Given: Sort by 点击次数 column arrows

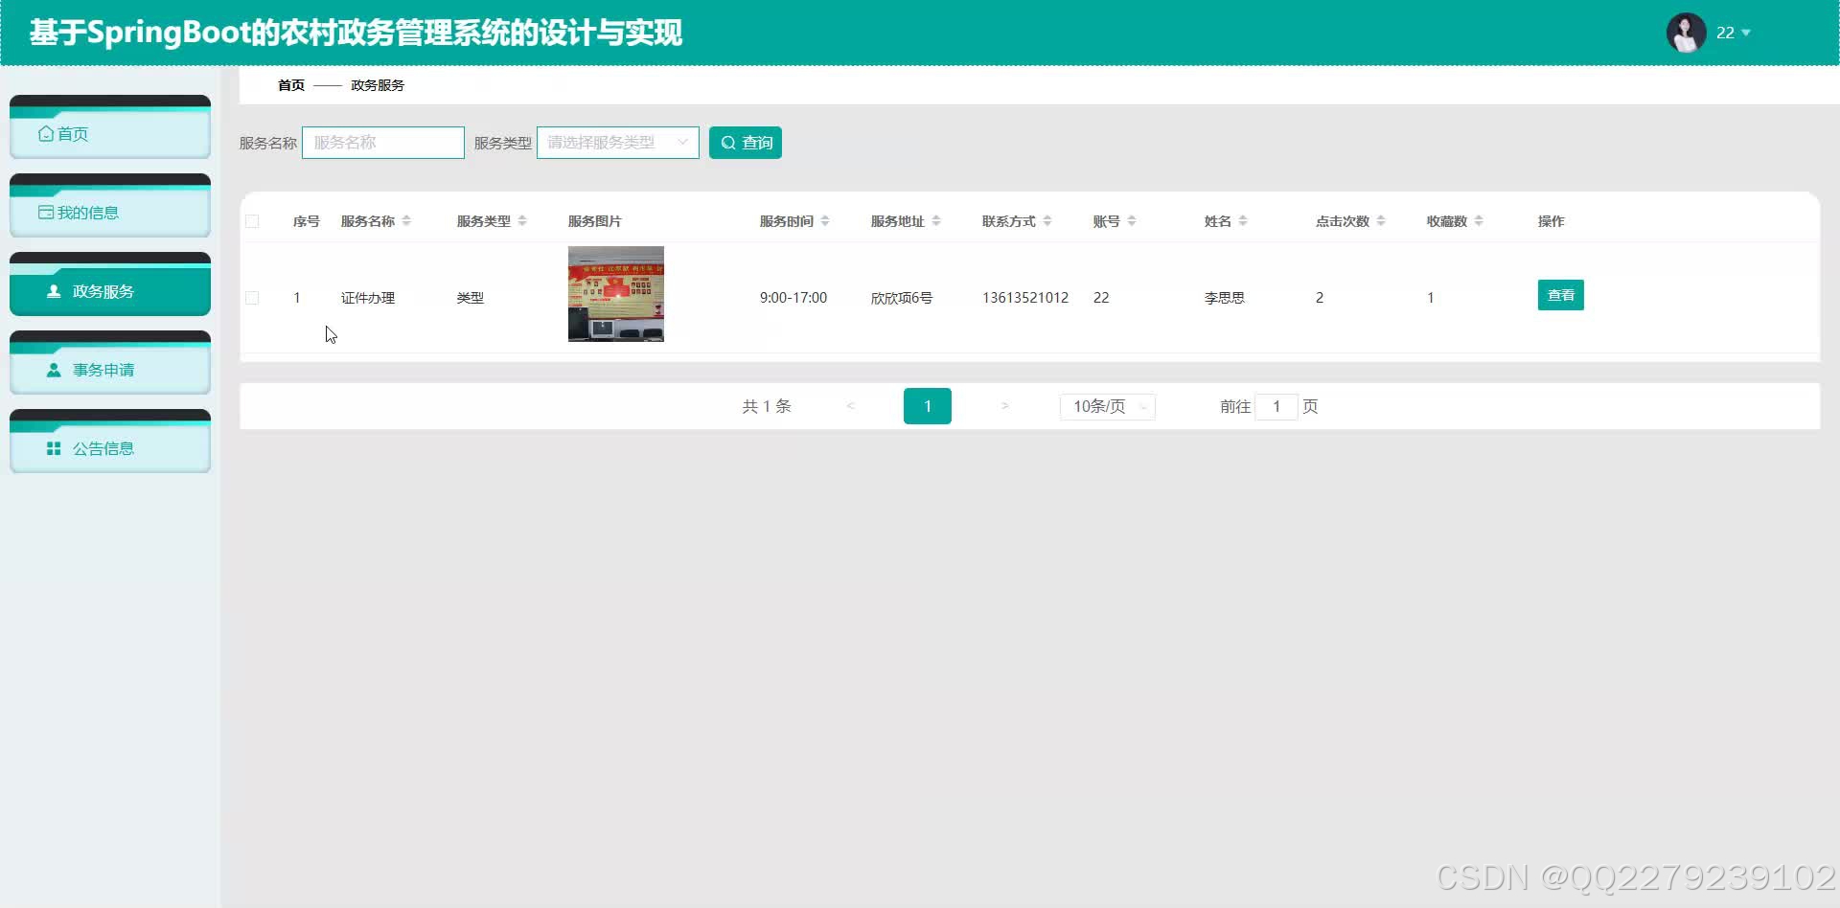Looking at the screenshot, I should click(x=1381, y=221).
